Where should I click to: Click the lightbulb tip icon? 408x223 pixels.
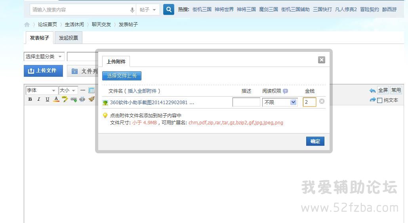click(105, 116)
